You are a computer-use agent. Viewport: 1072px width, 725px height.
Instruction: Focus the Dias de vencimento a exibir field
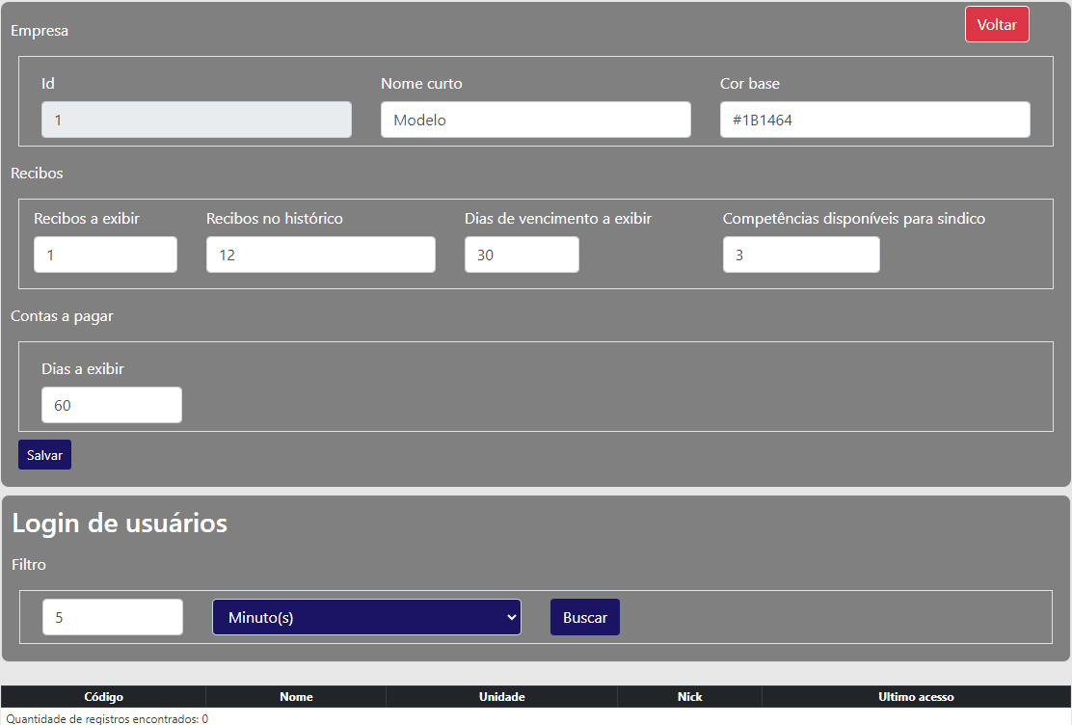point(522,255)
